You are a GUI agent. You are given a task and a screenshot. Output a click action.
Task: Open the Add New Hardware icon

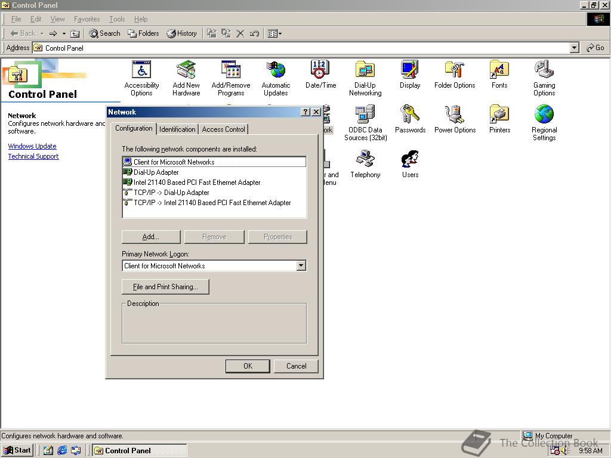tap(186, 78)
